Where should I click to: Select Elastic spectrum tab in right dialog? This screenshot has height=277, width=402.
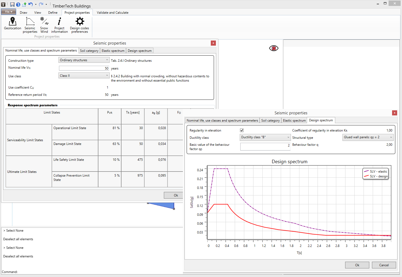click(294, 121)
